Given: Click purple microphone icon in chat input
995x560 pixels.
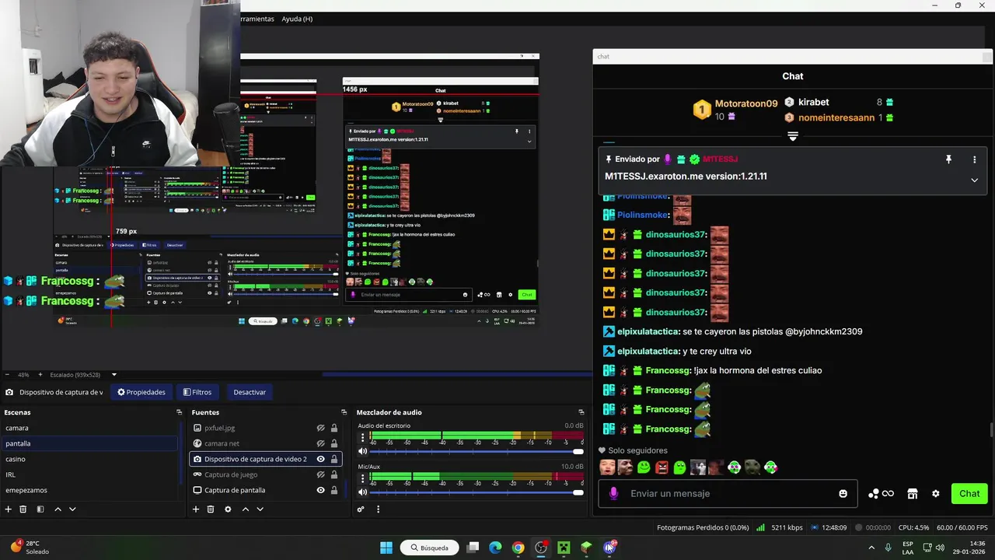Looking at the screenshot, I should point(613,493).
